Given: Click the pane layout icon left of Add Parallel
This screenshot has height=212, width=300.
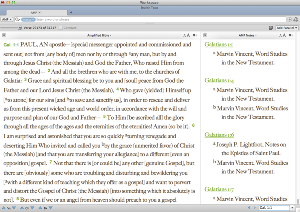Looking at the screenshot, I should pyautogui.click(x=271, y=28).
